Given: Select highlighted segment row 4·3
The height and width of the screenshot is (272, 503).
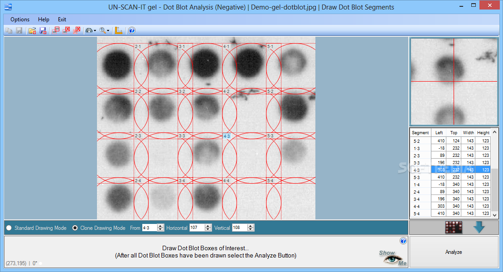Looking at the screenshot, I should tap(450, 170).
